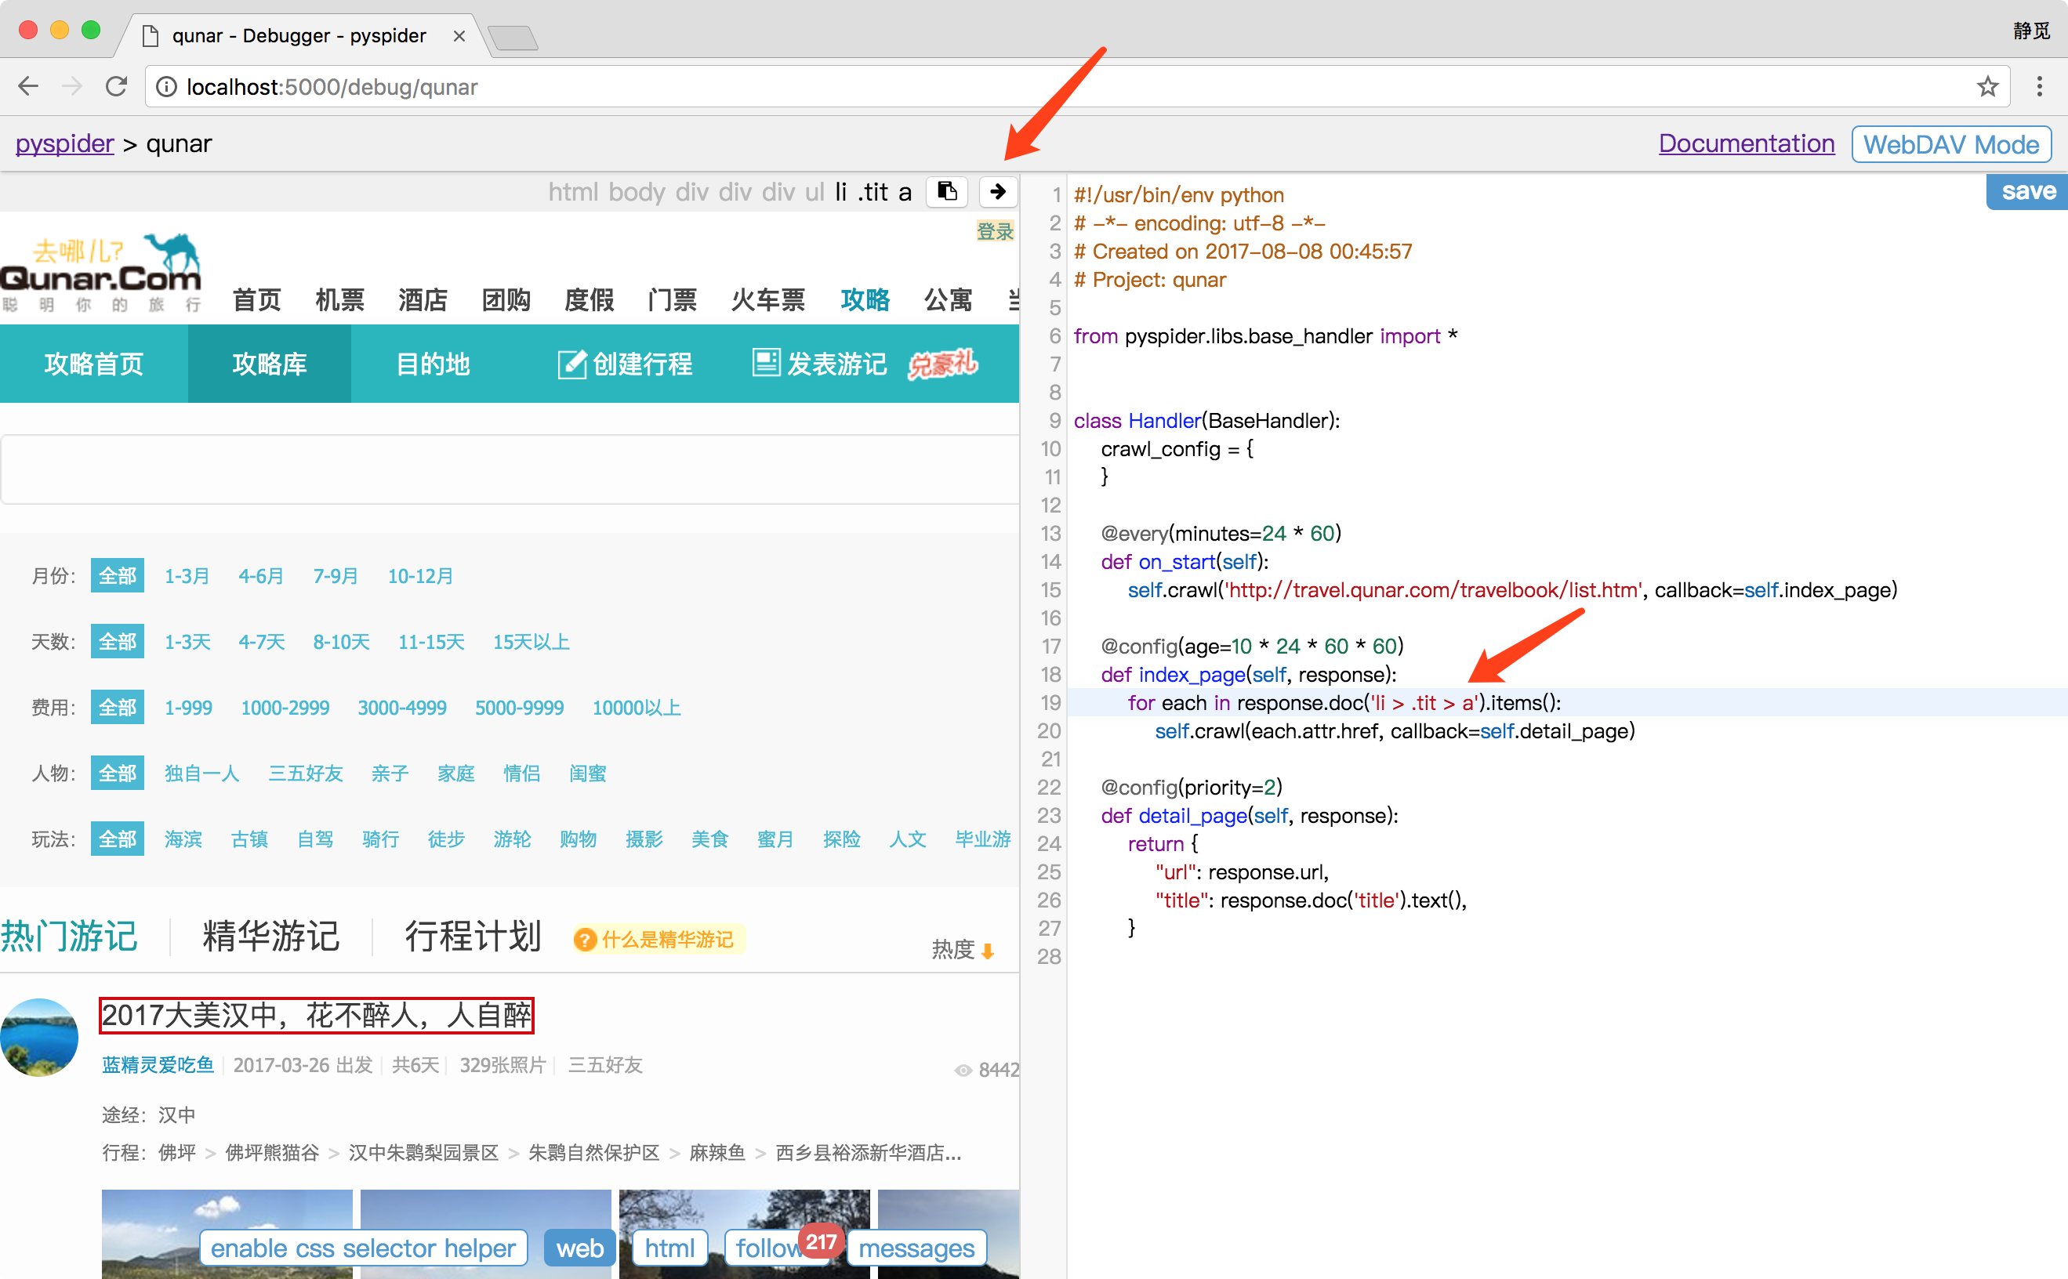Click the browser back arrow
The image size is (2068, 1279).
pos(29,86)
